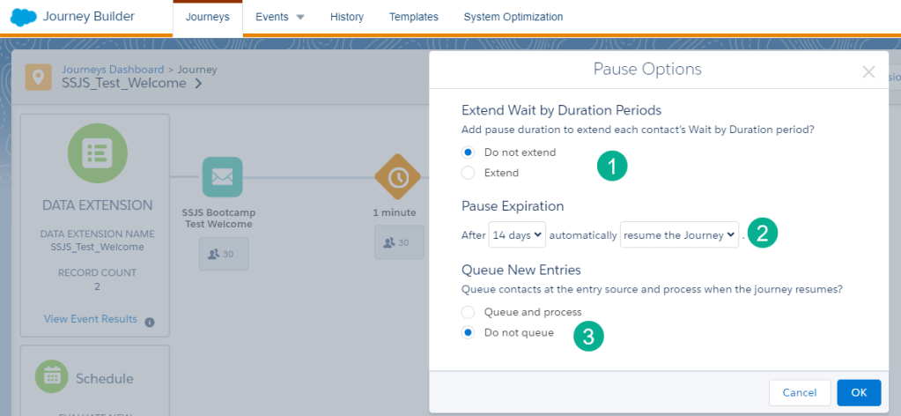Select the email activity envelope icon
Screen dimensions: 901x416
(x=222, y=177)
